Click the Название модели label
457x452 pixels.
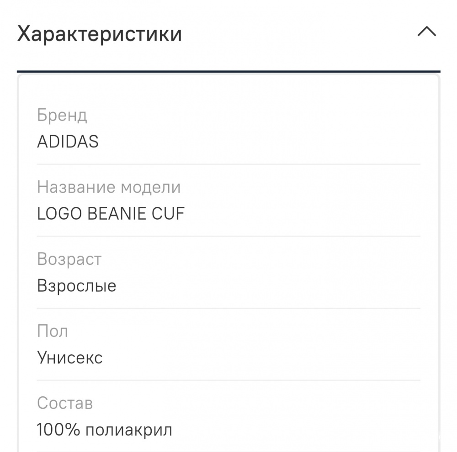click(x=109, y=187)
